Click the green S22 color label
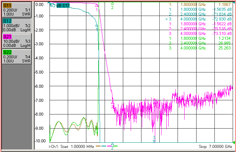The width and height of the screenshot is (236, 152). tap(7, 52)
